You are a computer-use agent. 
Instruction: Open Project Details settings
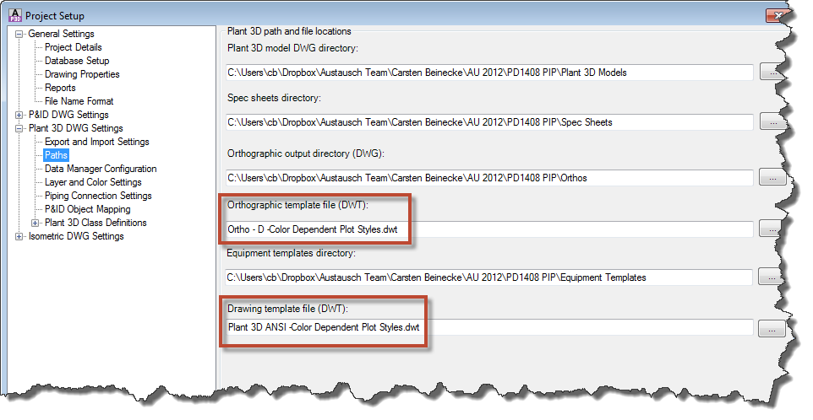coord(74,47)
